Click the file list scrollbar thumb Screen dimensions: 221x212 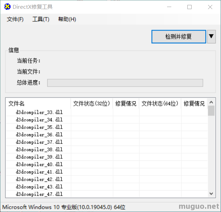(x=211, y=111)
